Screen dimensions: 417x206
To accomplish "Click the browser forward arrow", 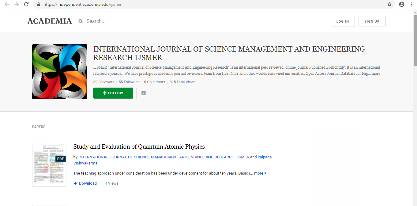I will point(17,4).
